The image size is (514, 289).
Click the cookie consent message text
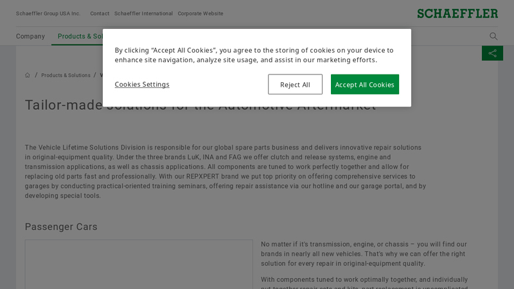coord(254,55)
